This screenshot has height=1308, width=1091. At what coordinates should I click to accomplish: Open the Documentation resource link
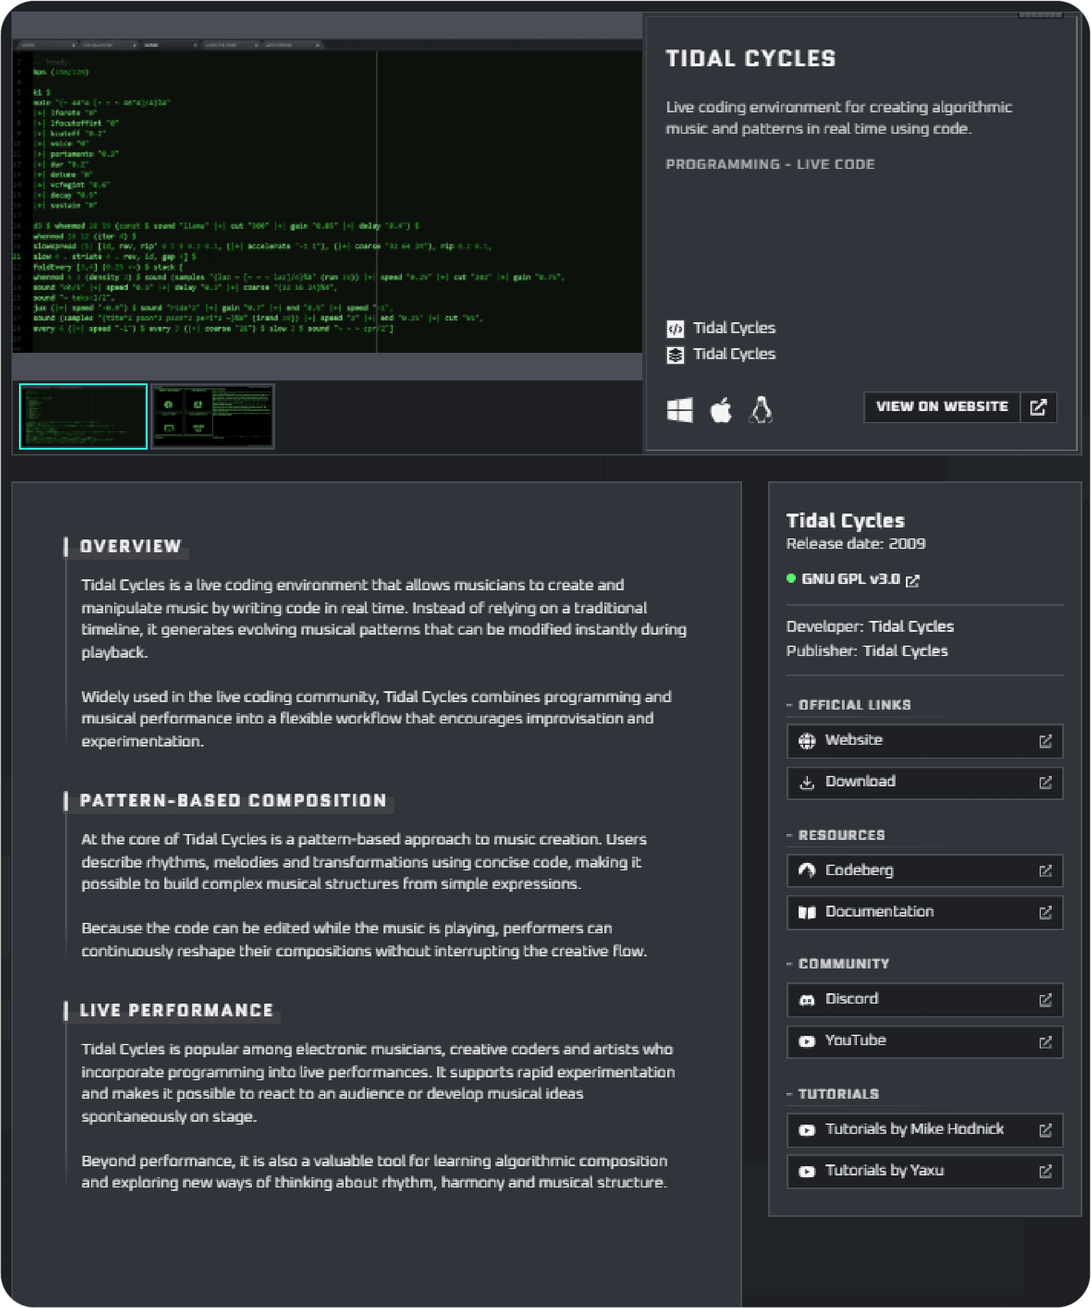[924, 913]
